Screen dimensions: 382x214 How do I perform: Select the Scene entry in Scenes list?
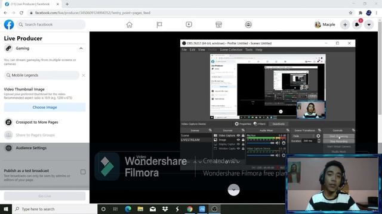(x=196, y=136)
